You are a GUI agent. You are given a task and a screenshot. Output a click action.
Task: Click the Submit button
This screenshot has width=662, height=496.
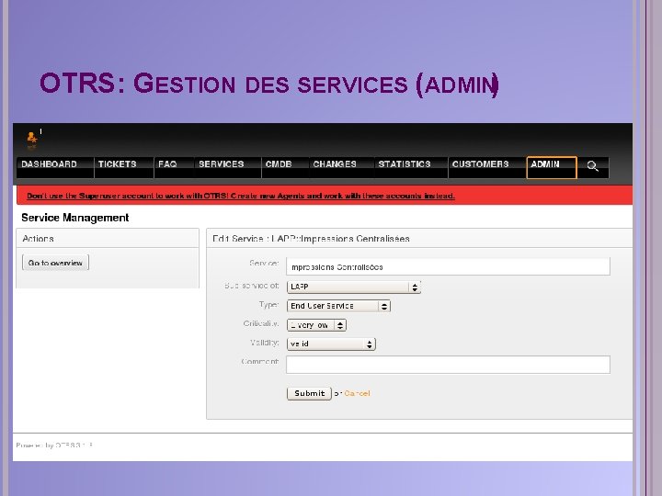tap(309, 393)
